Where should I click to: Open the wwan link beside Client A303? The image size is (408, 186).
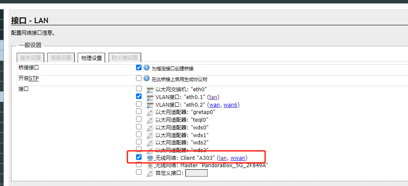(x=238, y=158)
